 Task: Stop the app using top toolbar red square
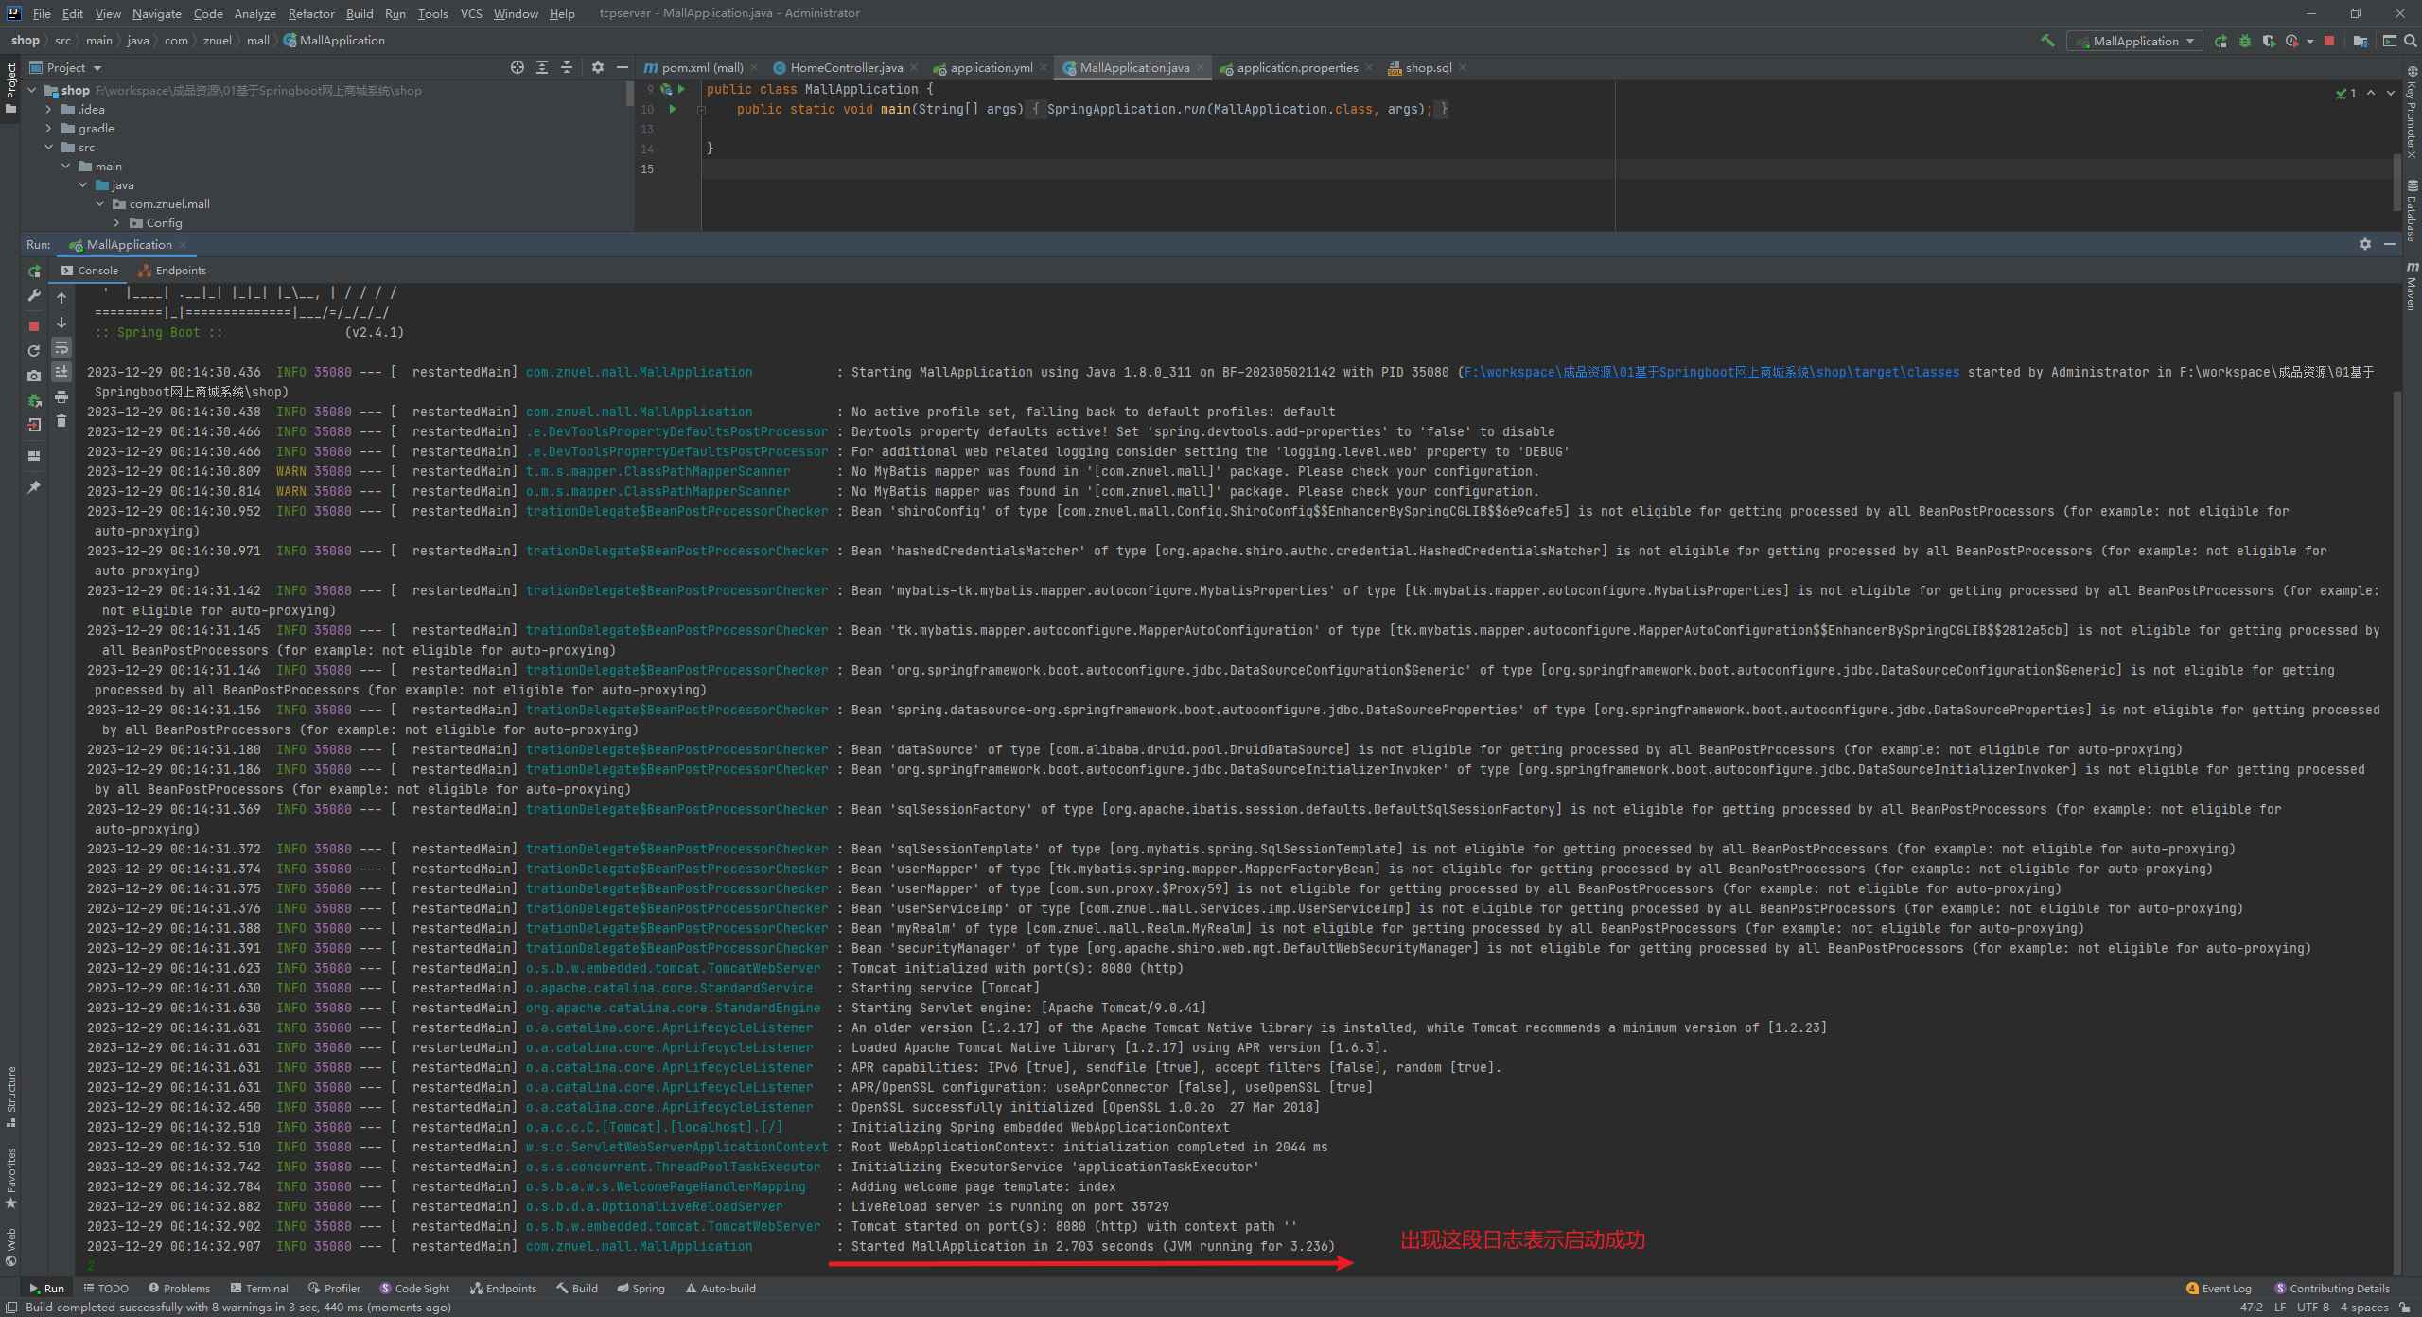[x=2329, y=41]
